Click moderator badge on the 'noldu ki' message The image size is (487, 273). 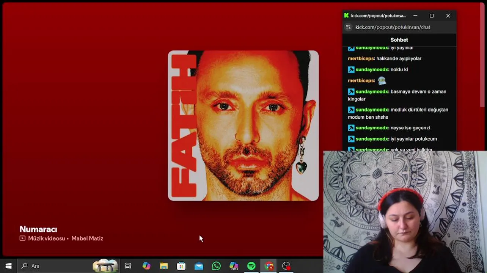click(x=351, y=70)
